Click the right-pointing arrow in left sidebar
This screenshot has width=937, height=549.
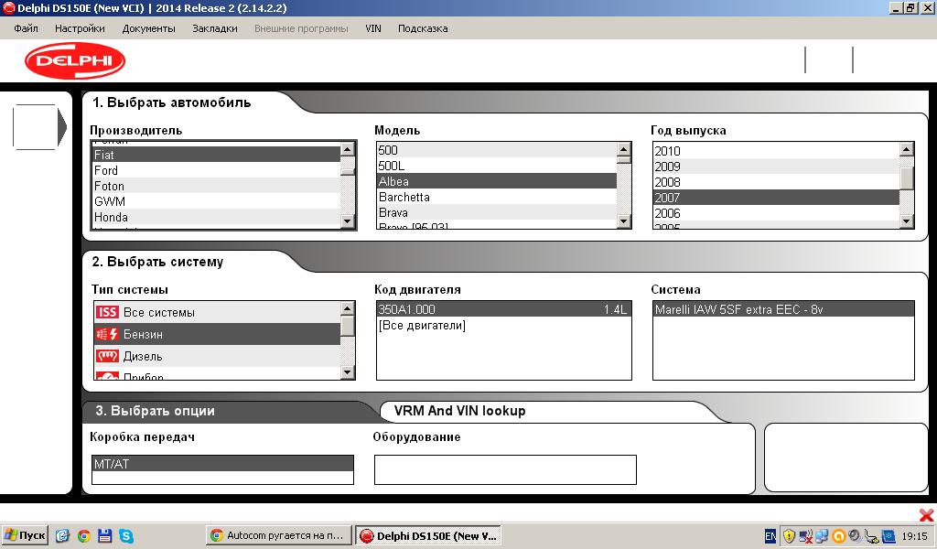(x=62, y=126)
